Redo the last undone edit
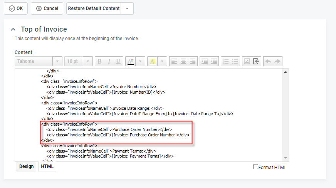 tap(277, 61)
